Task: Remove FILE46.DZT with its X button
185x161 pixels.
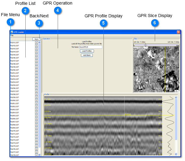Action: click(x=36, y=58)
